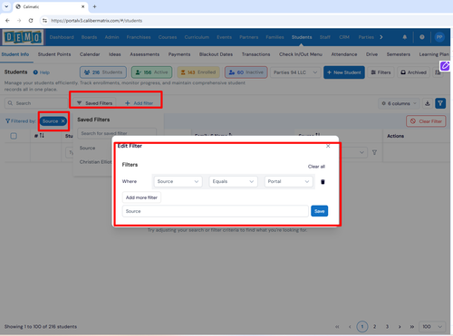Viewport: 453px width, 336px height.
Task: Click the filter name input containing Source
Action: tap(215, 211)
